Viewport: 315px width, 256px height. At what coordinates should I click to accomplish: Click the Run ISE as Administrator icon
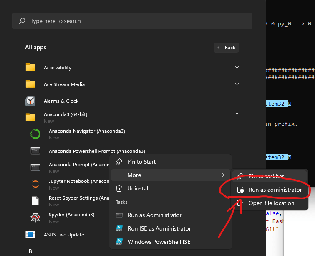(x=119, y=228)
